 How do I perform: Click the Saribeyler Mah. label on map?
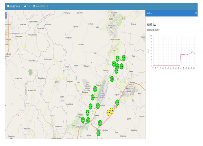(32, 90)
